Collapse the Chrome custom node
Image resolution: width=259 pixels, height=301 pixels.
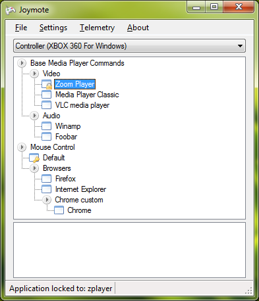point(47,200)
